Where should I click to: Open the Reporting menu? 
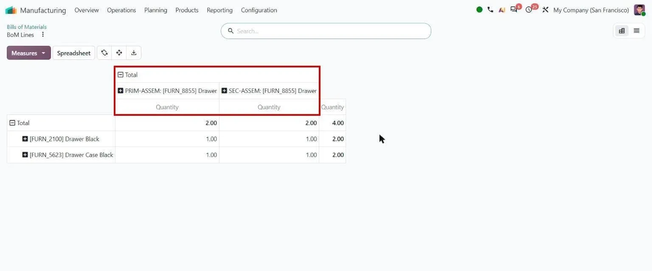(219, 10)
